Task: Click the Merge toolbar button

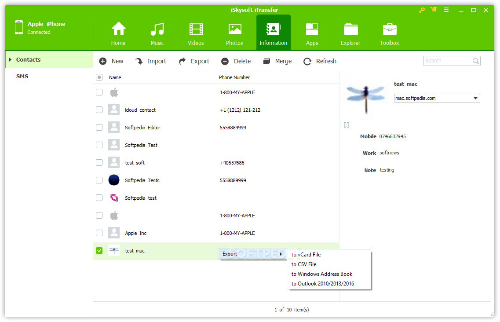Action: (277, 61)
